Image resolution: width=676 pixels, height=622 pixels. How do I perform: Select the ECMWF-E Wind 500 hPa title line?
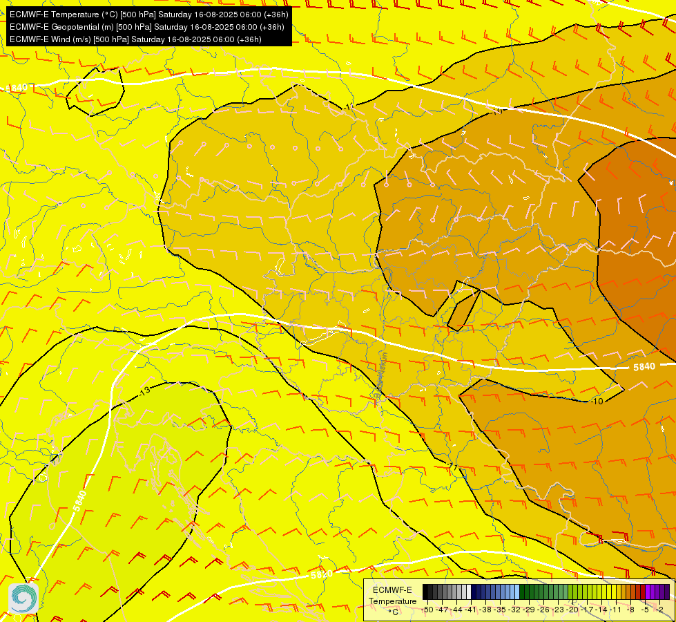coord(135,39)
